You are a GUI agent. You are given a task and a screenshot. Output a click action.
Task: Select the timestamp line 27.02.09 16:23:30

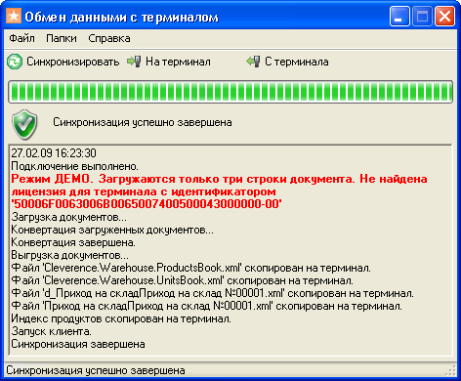point(54,153)
